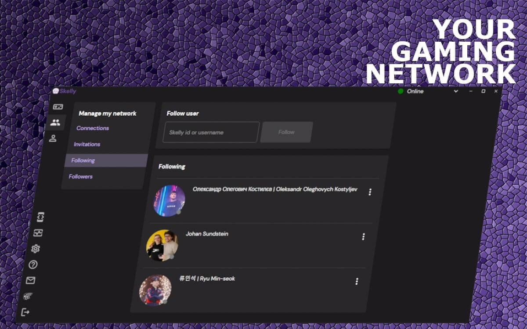Open the activity monitor pulse icon

pos(38,233)
